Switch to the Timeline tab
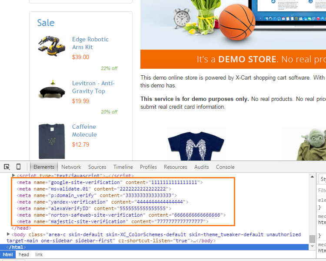 [123, 167]
